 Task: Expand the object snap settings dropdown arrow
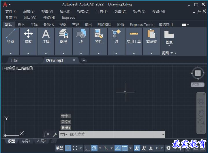pos(130,148)
